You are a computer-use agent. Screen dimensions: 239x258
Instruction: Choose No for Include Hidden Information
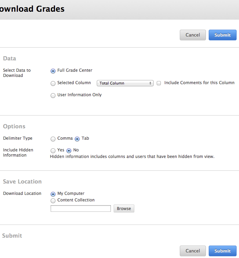click(x=69, y=150)
